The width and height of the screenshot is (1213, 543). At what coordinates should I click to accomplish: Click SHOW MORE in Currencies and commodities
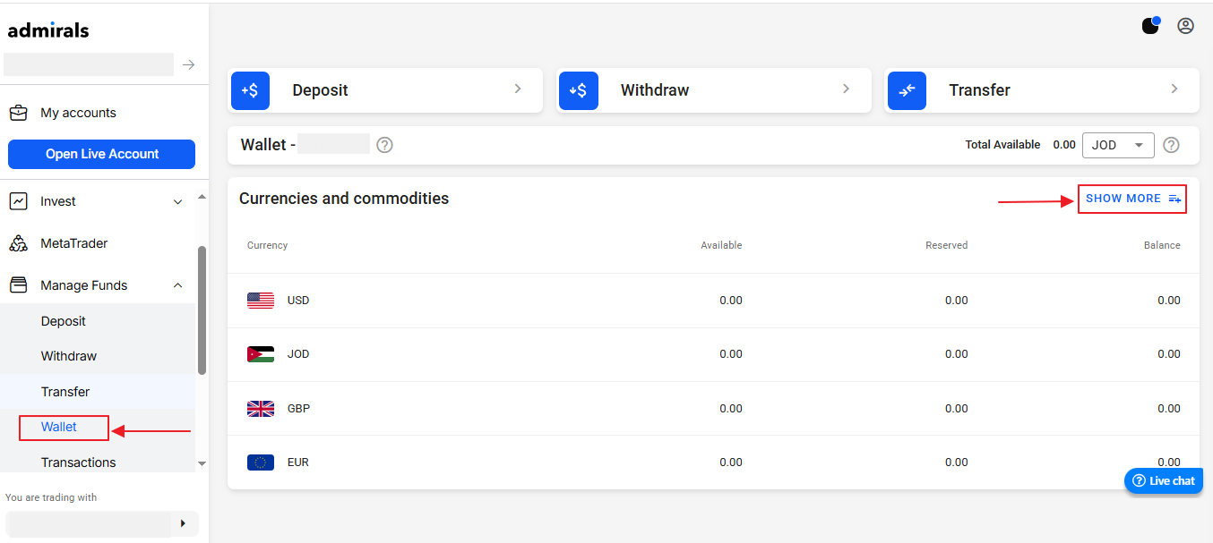pos(1132,199)
